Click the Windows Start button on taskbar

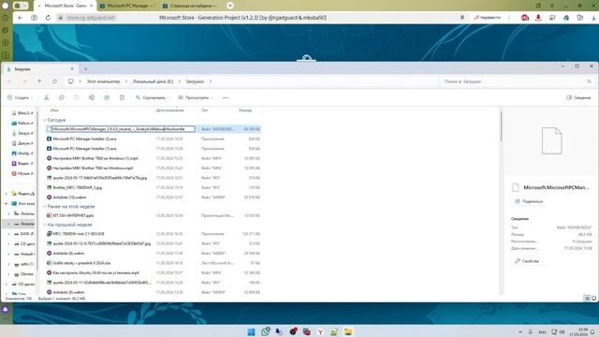(x=251, y=331)
